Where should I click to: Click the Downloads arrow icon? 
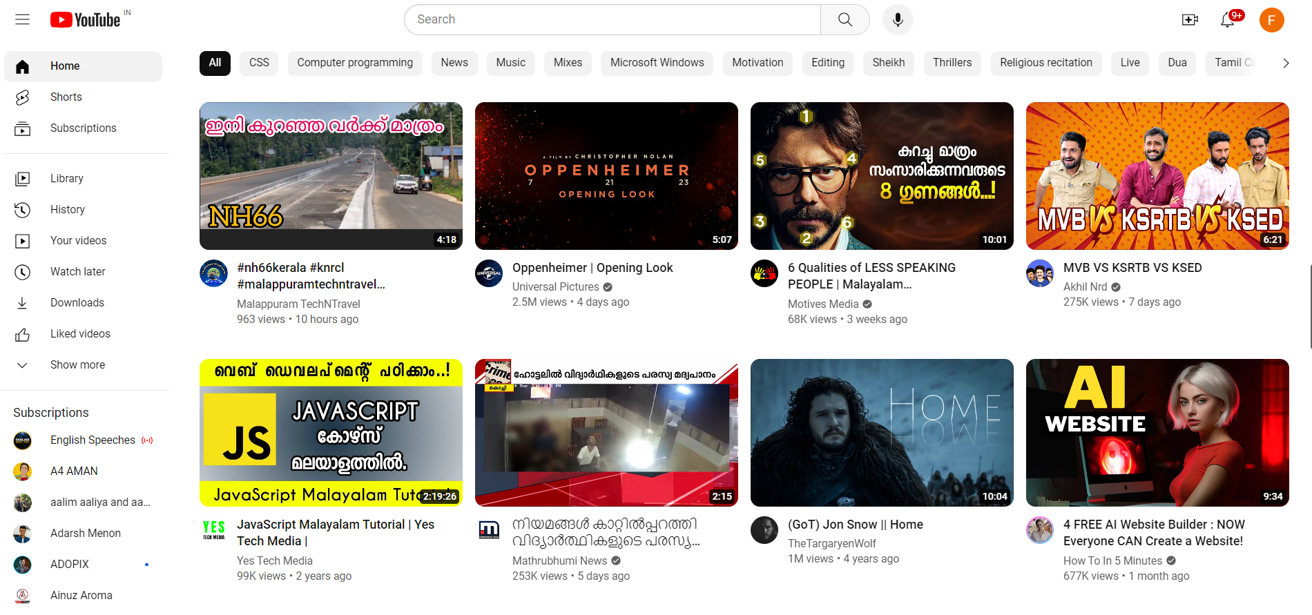coord(23,303)
